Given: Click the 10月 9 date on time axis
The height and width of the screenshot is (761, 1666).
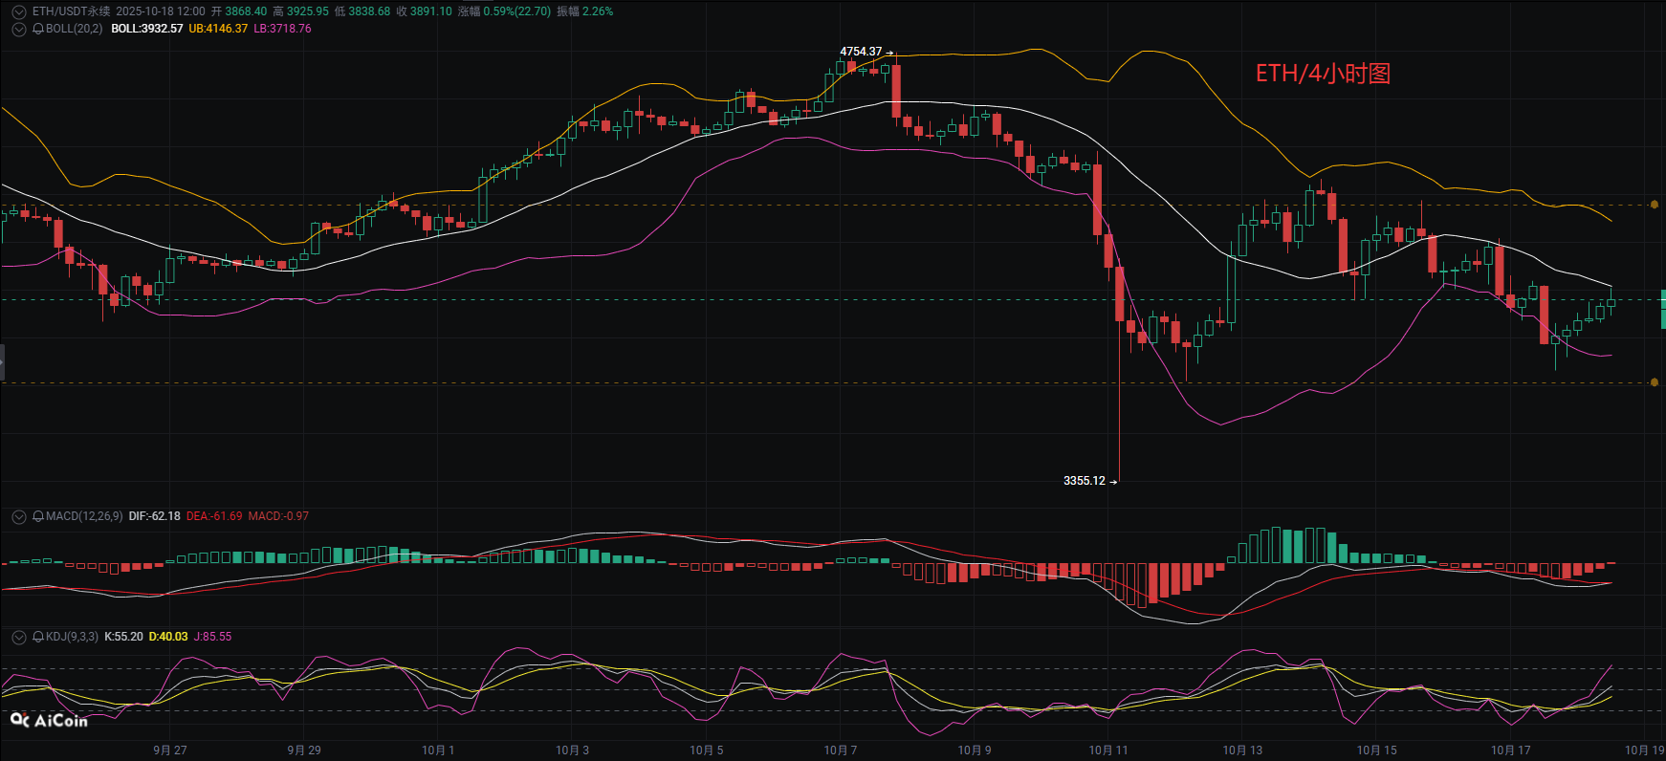Looking at the screenshot, I should [x=975, y=750].
